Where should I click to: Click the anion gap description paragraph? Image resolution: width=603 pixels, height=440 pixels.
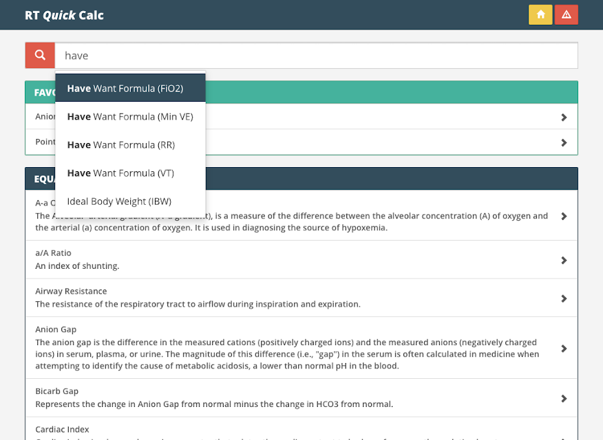(x=288, y=354)
